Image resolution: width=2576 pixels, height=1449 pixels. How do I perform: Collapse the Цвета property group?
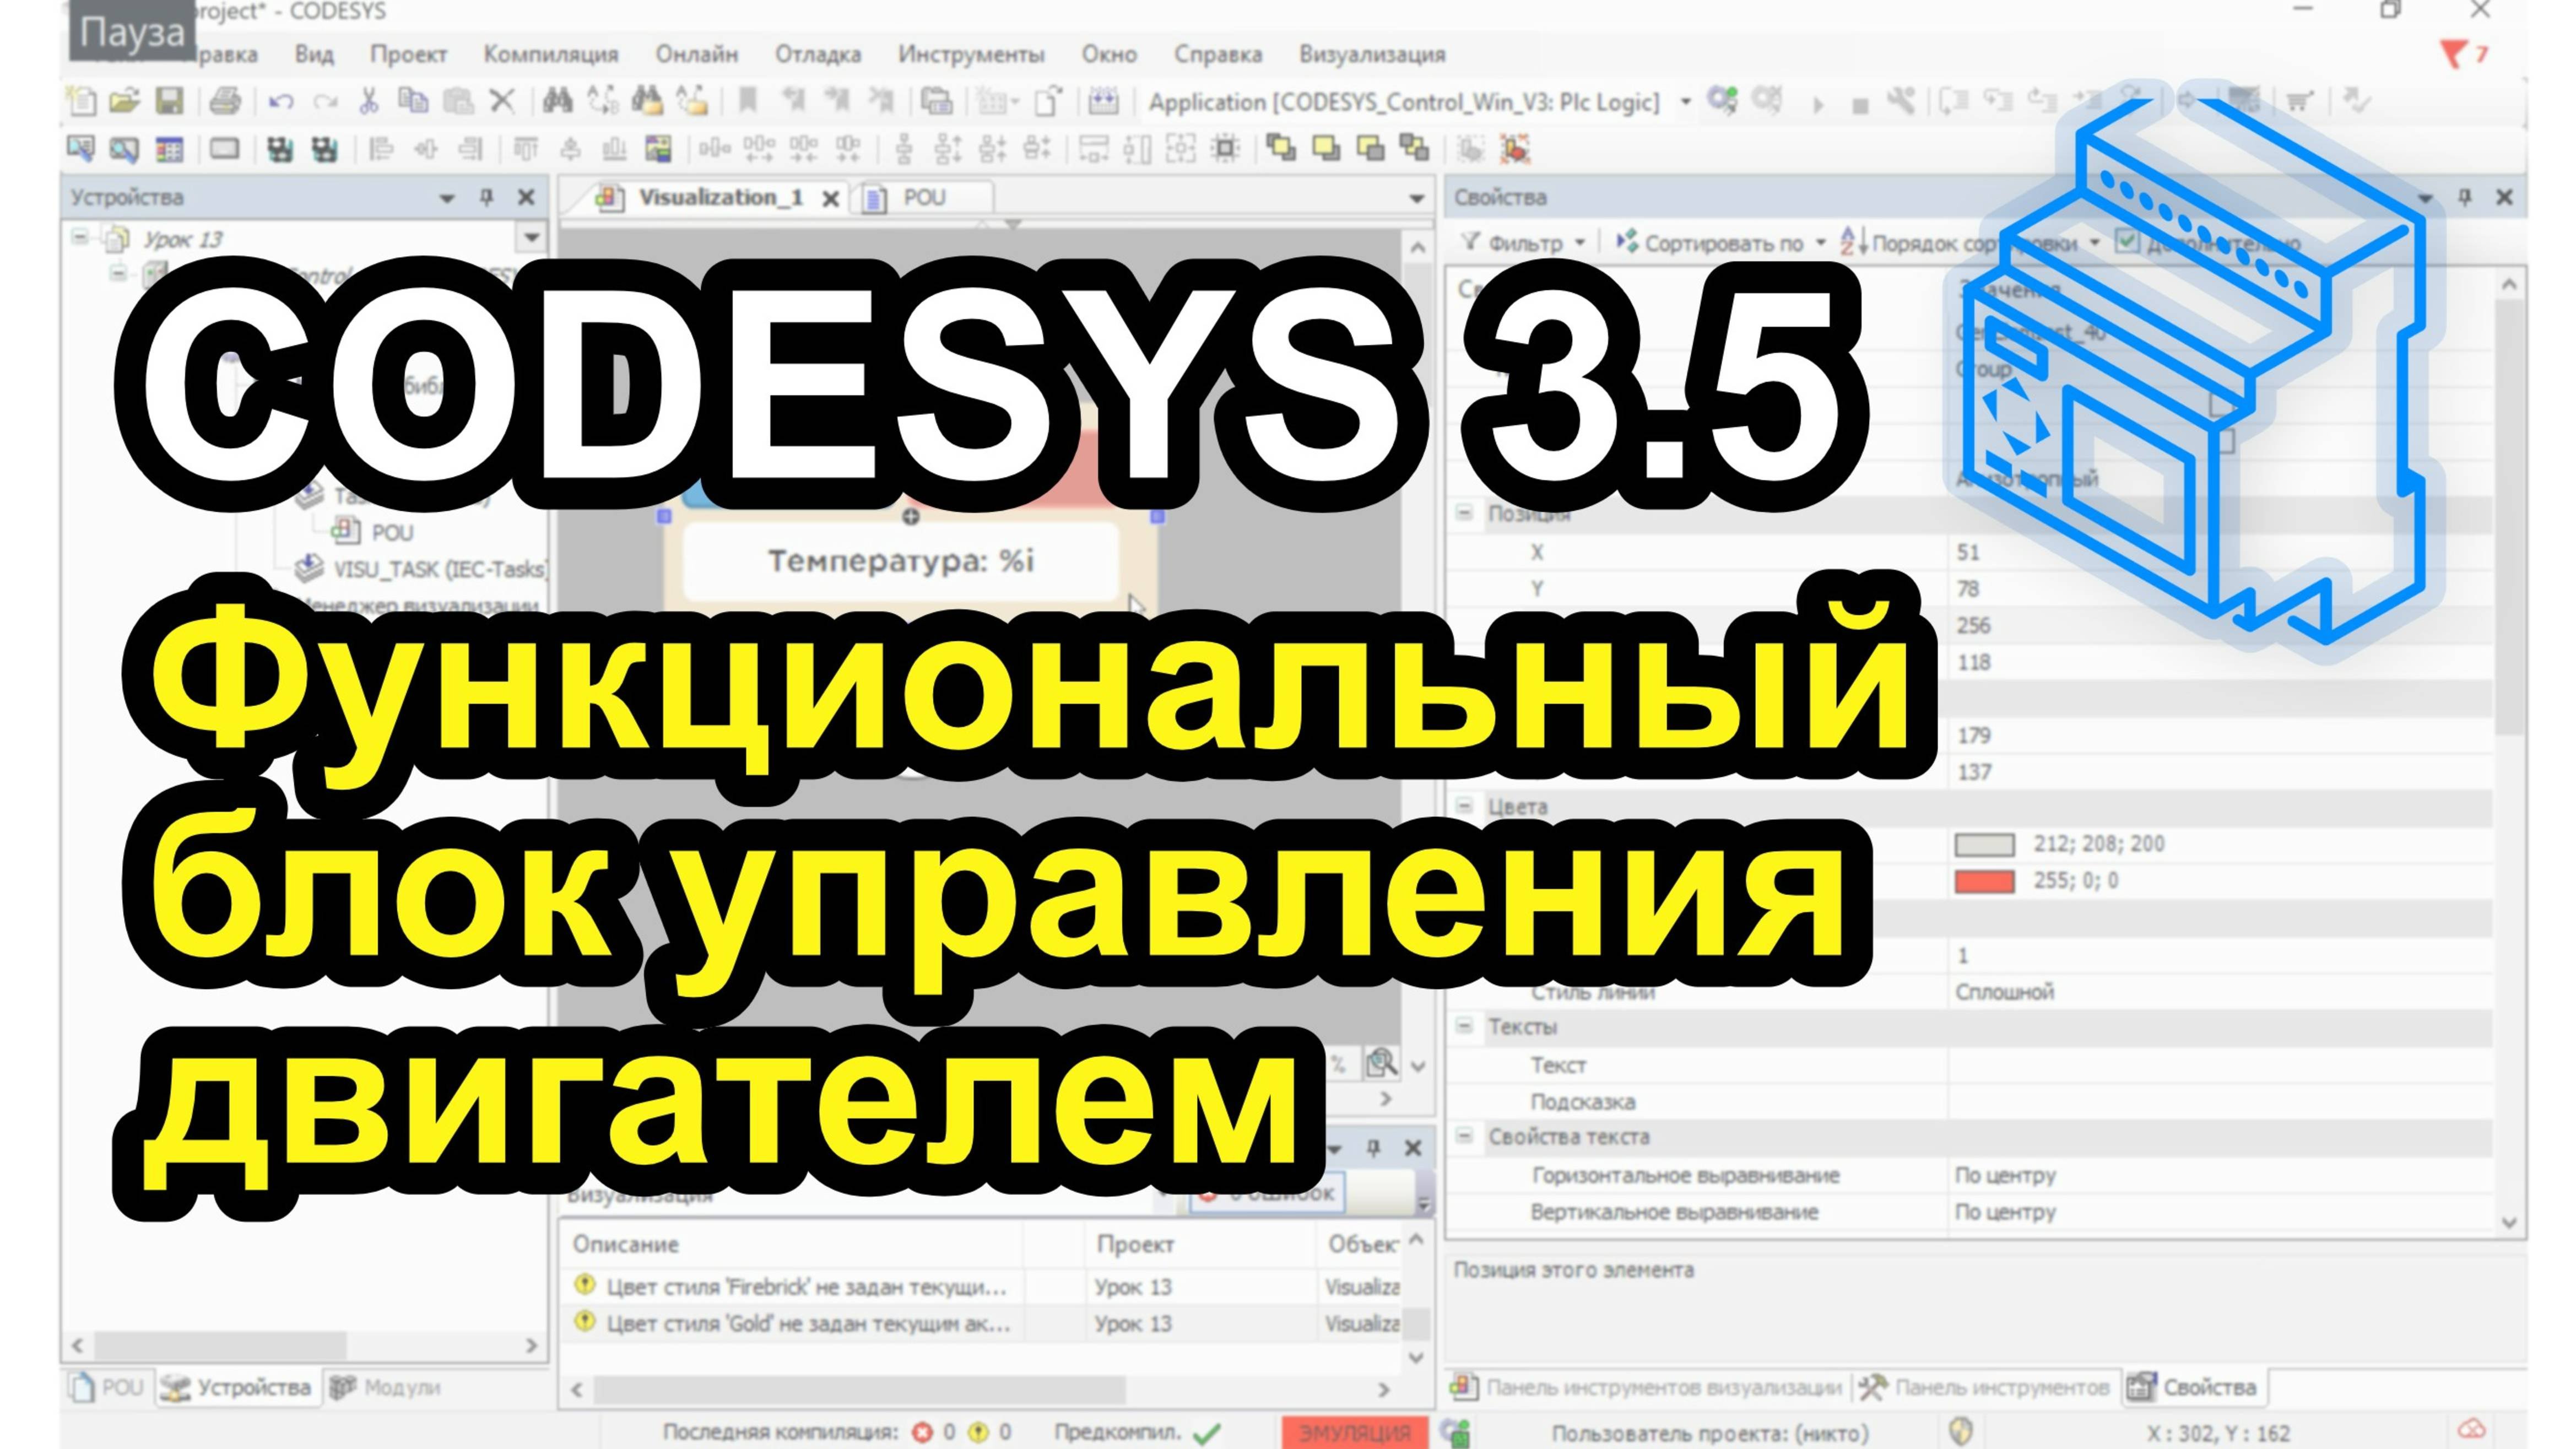pos(1464,806)
